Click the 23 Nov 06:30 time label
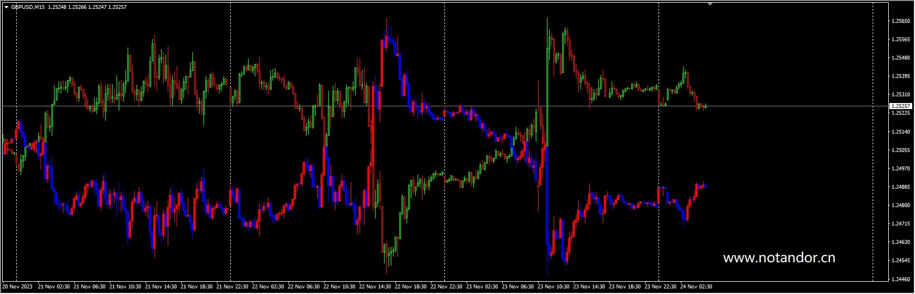915x294 pixels. [x=519, y=287]
